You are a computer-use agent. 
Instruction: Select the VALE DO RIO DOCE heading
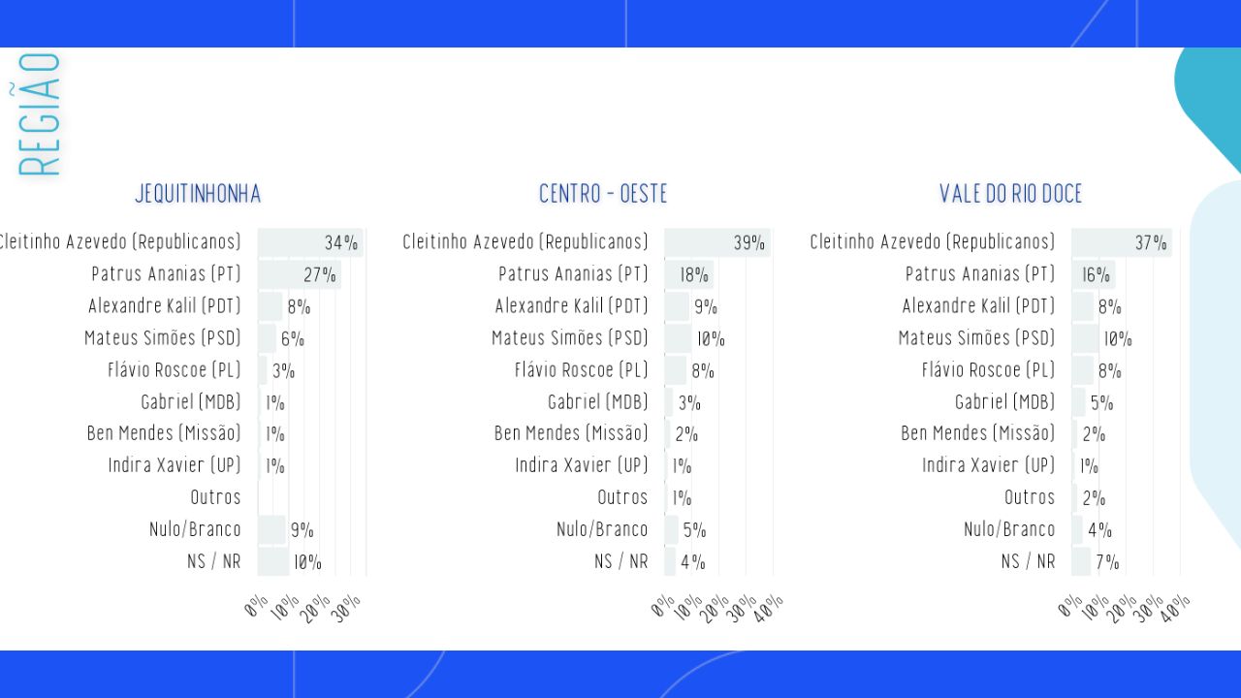point(1010,194)
